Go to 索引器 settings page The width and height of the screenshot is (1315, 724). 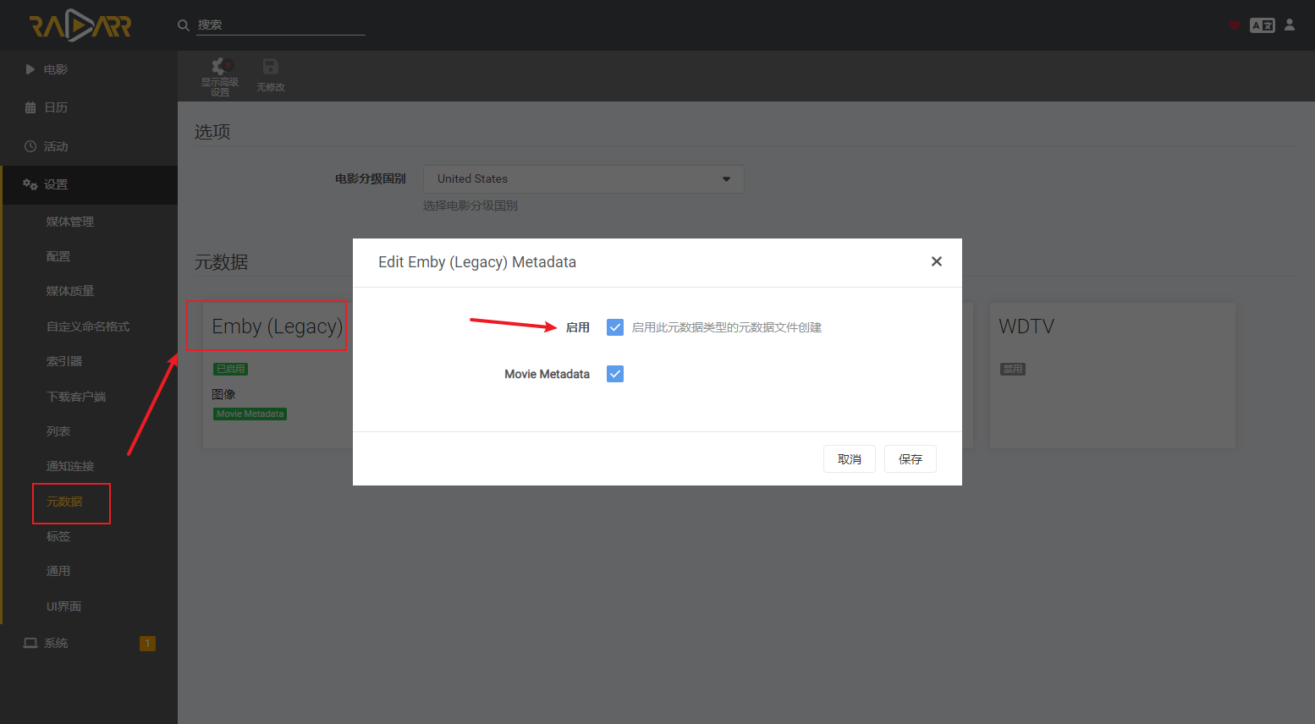click(x=64, y=361)
